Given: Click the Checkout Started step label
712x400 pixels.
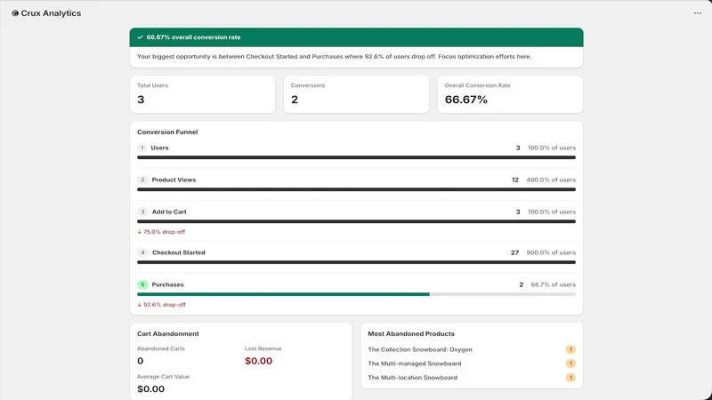Looking at the screenshot, I should 179,252.
